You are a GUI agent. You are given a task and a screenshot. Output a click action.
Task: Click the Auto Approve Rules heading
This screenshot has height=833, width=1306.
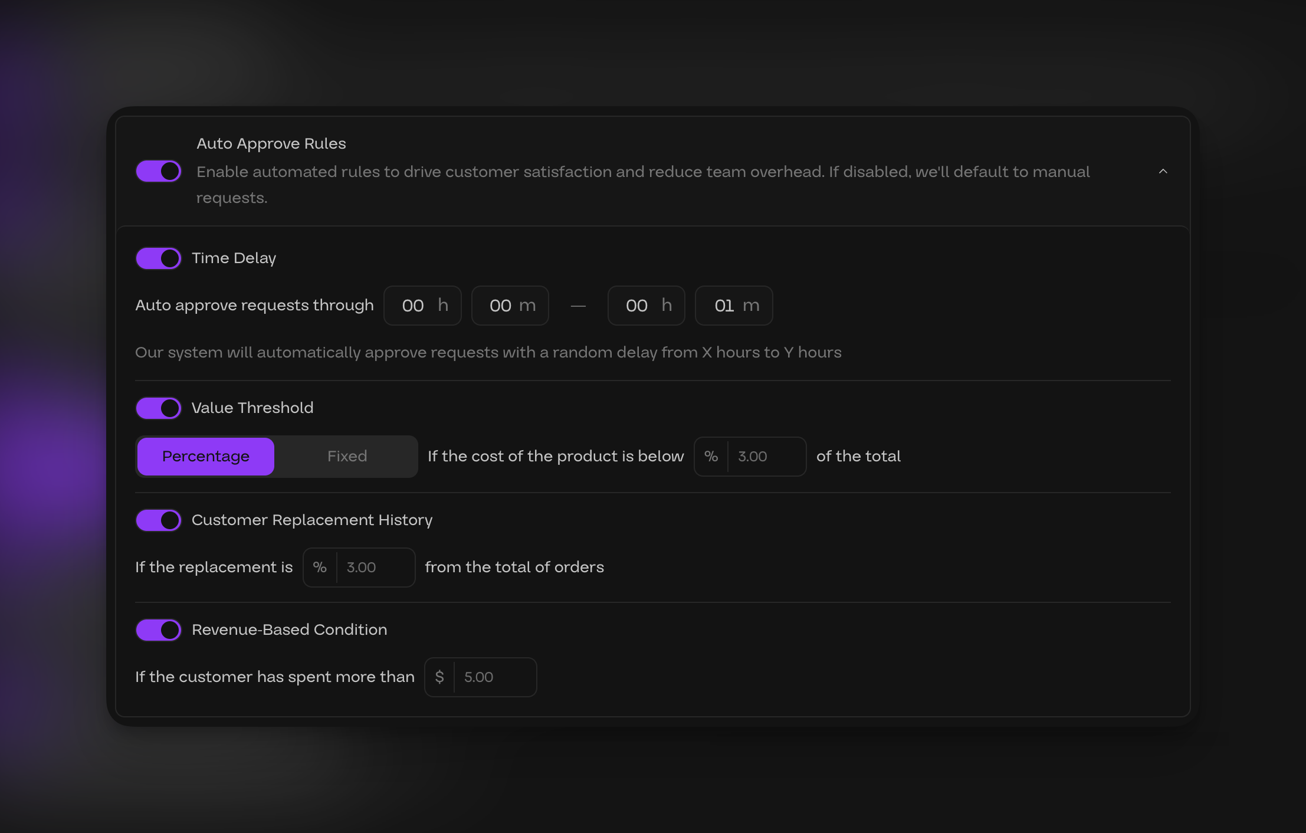271,143
